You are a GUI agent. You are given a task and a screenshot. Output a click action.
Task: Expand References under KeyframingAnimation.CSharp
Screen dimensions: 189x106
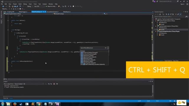(x=157, y=22)
